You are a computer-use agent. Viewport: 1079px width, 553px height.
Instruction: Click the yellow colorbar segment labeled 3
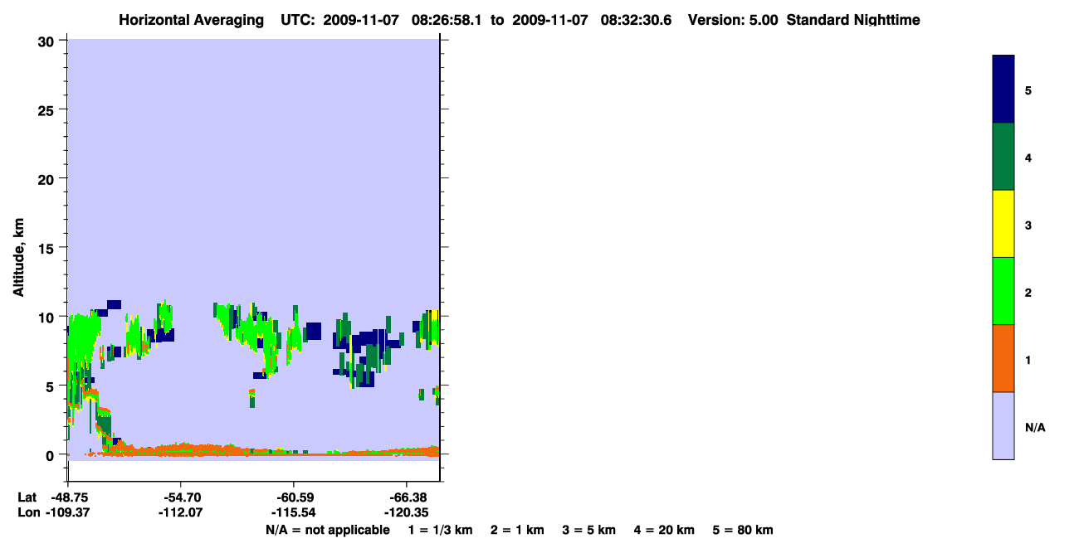point(1003,224)
